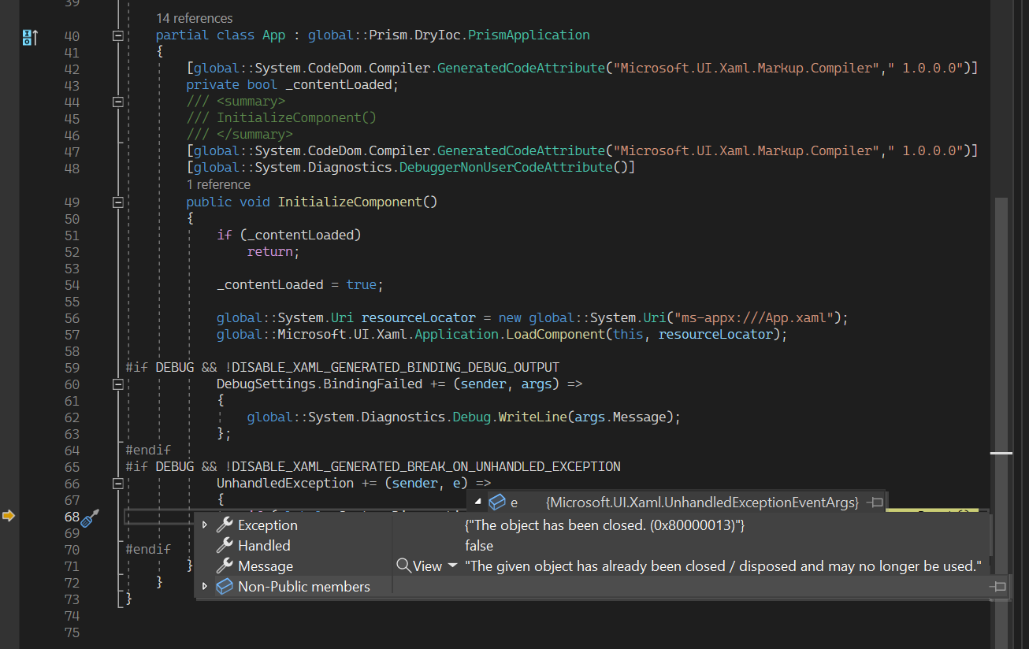Viewport: 1029px width, 649px height.
Task: Click the InitializeComponent method name on line 49
Action: click(x=350, y=202)
